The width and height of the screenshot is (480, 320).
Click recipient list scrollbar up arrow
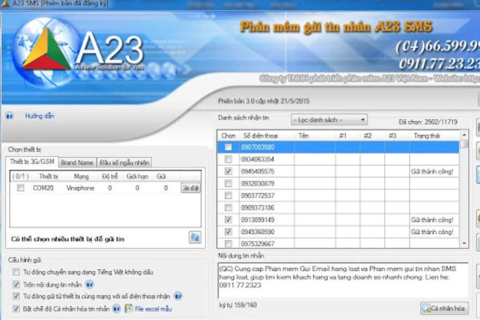464,135
